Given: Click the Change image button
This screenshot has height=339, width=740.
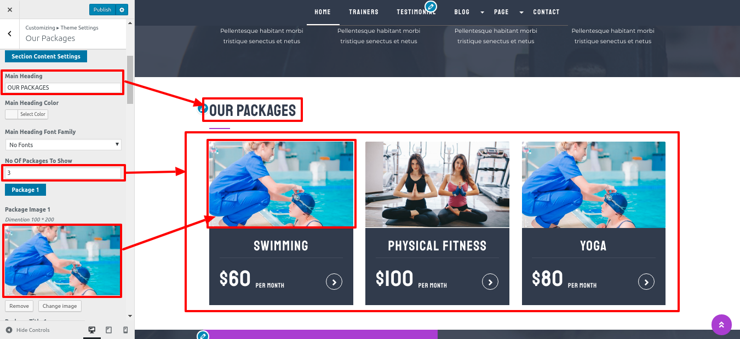Looking at the screenshot, I should pyautogui.click(x=60, y=306).
